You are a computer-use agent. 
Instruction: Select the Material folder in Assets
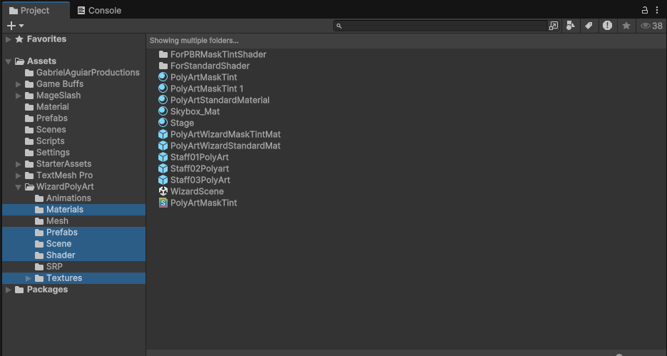[52, 107]
